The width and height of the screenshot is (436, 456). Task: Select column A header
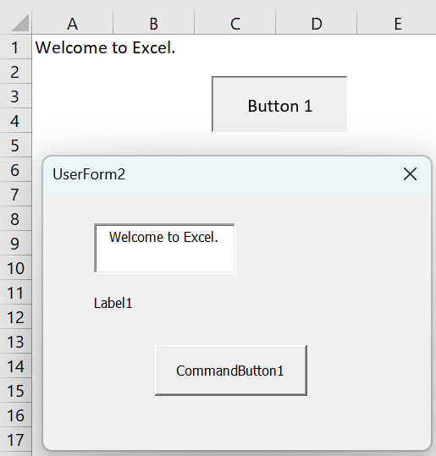point(73,24)
